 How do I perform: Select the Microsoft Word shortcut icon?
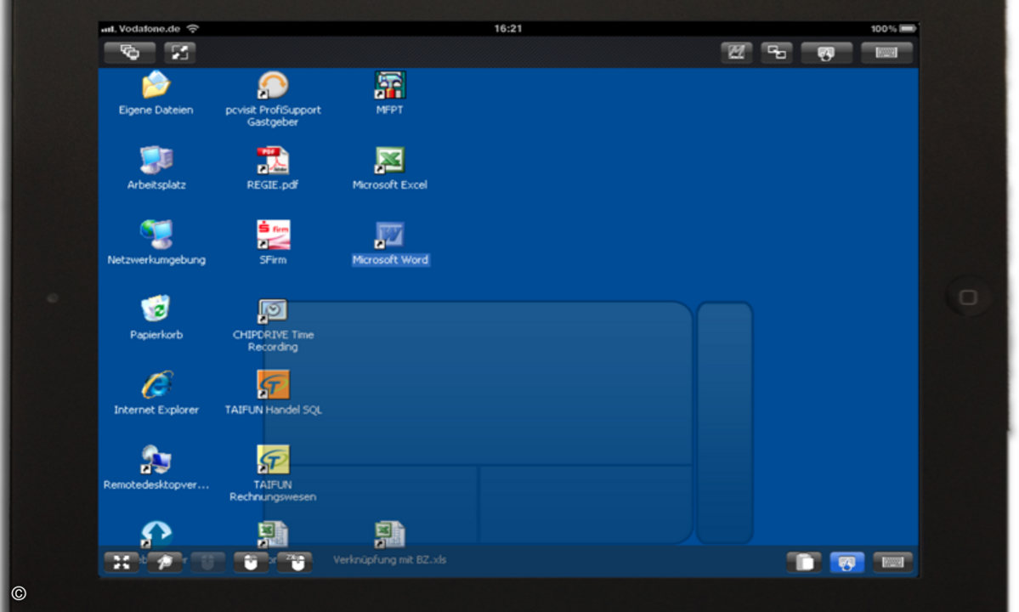(x=389, y=235)
